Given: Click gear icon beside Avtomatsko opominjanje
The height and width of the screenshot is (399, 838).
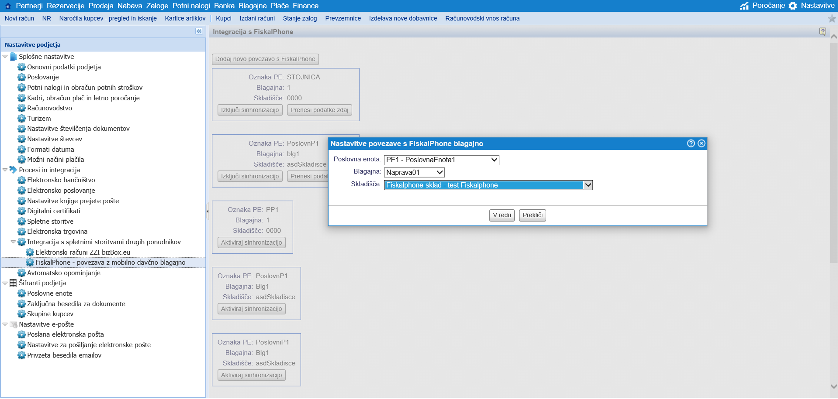Looking at the screenshot, I should pos(21,273).
